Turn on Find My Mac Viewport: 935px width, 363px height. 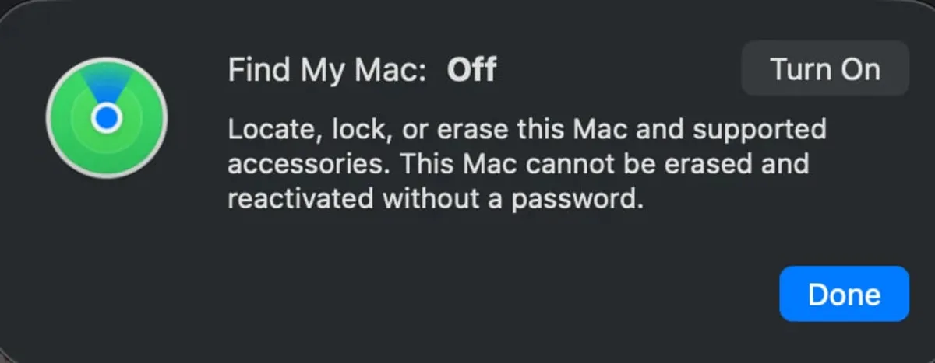(x=824, y=70)
